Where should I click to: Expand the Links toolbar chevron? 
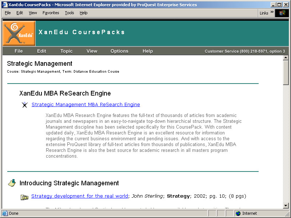click(272, 12)
